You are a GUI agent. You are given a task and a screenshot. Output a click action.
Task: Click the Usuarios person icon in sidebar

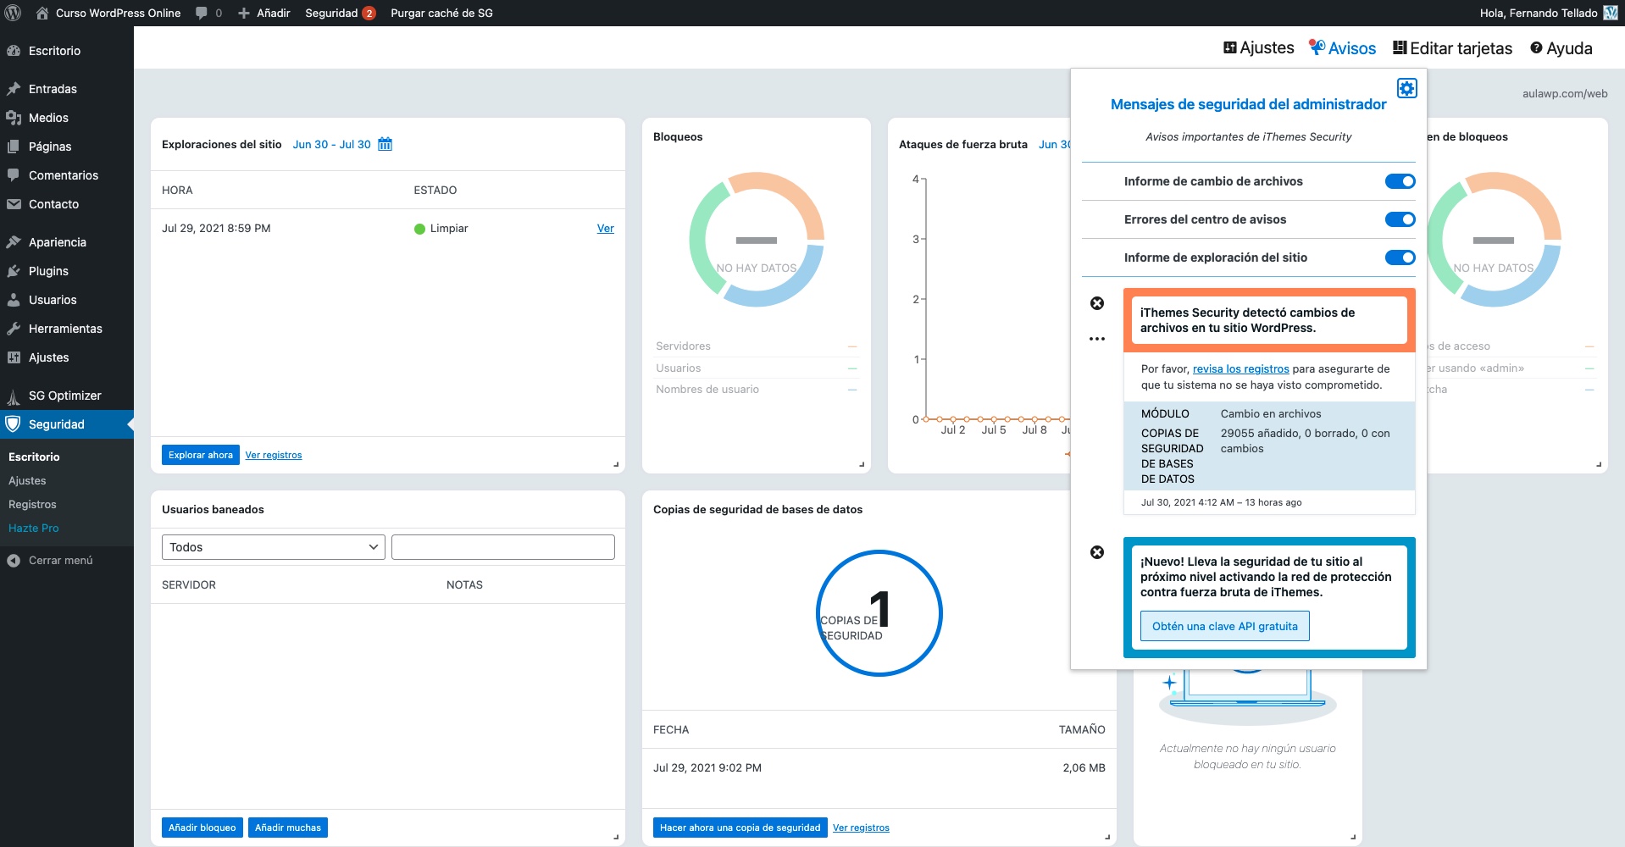(x=14, y=300)
